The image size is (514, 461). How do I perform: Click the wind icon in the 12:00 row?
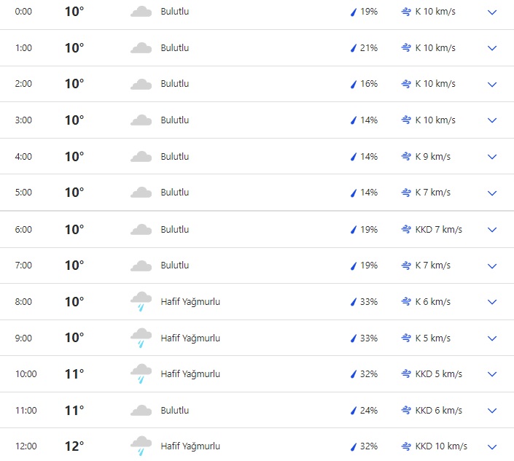(x=406, y=446)
